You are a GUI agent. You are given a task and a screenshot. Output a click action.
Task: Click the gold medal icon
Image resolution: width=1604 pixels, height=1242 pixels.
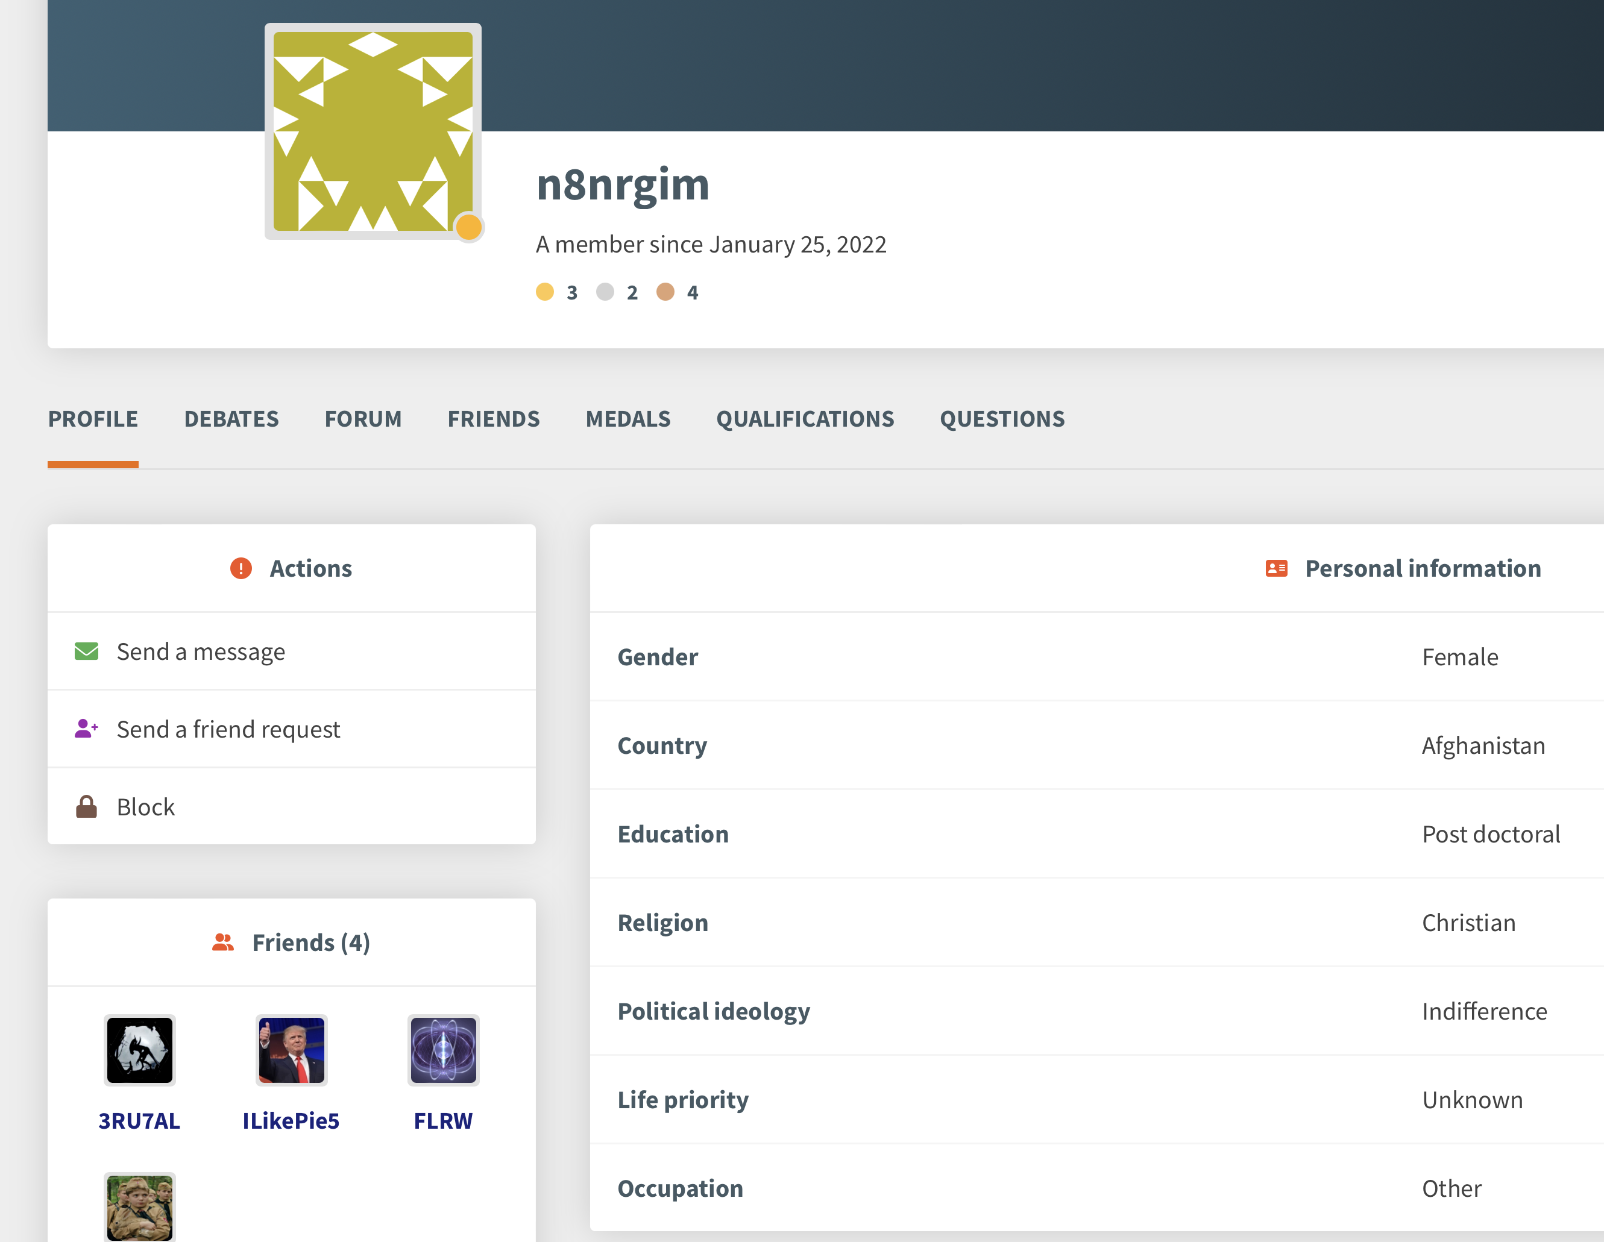[x=544, y=292]
